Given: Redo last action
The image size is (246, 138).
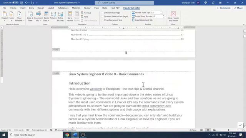Looking at the screenshot, I should click(32, 3).
